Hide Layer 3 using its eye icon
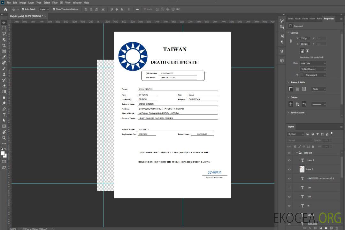This screenshot has height=230, width=345. (x=289, y=170)
